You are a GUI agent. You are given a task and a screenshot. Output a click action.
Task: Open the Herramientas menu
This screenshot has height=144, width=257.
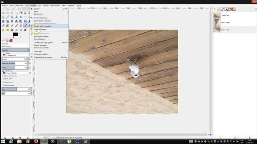pos(55,6)
